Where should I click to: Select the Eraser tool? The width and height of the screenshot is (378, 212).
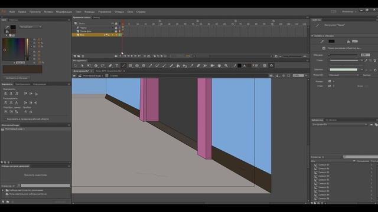click(198, 65)
